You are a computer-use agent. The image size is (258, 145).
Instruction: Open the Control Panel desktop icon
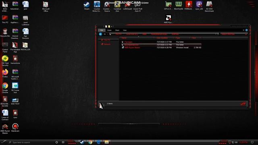(5, 48)
